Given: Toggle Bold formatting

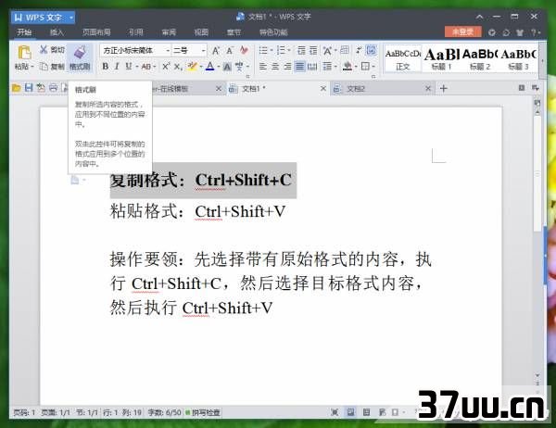Looking at the screenshot, I should (106, 67).
